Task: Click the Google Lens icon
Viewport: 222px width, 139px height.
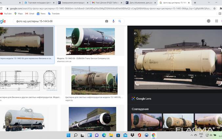Action: (133, 99)
